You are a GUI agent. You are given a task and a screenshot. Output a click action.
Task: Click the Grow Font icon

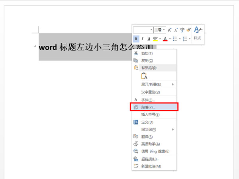point(170,30)
